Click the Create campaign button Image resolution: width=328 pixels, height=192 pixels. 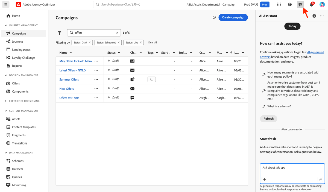[233, 17]
